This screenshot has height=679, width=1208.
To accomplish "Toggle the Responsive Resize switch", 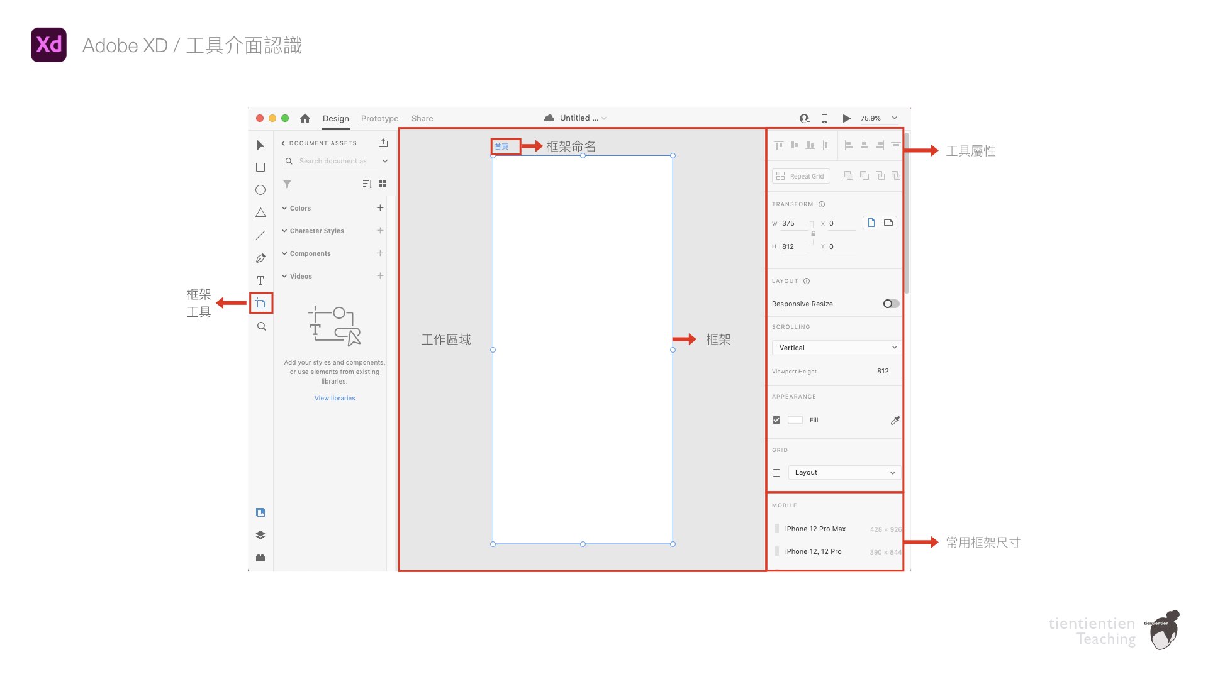I will pyautogui.click(x=890, y=304).
